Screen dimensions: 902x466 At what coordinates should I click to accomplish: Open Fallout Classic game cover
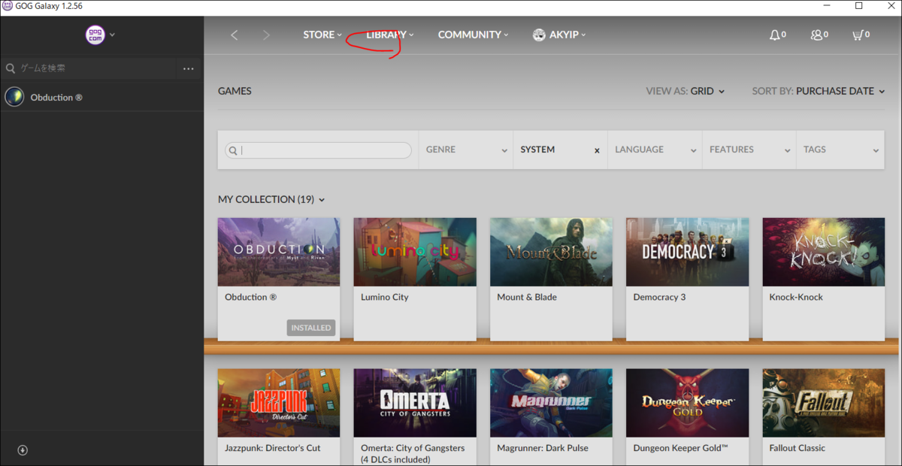click(x=823, y=403)
